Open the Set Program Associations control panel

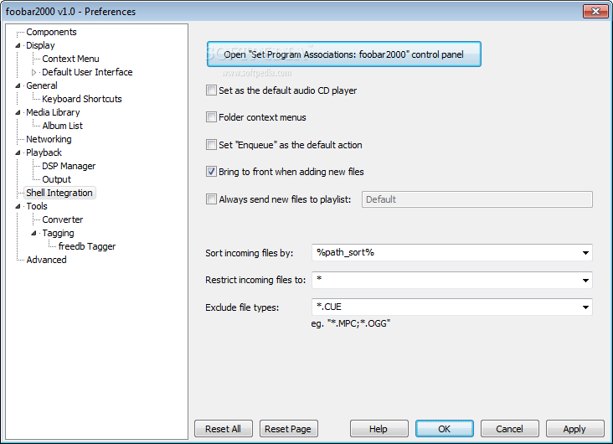(x=343, y=54)
